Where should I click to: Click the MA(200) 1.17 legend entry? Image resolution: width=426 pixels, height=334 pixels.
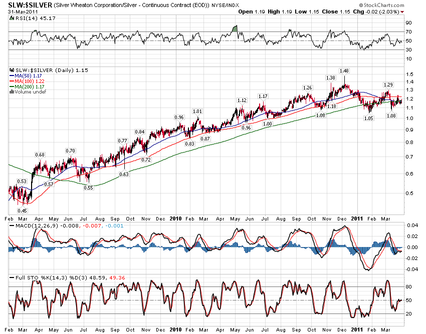tap(27, 87)
